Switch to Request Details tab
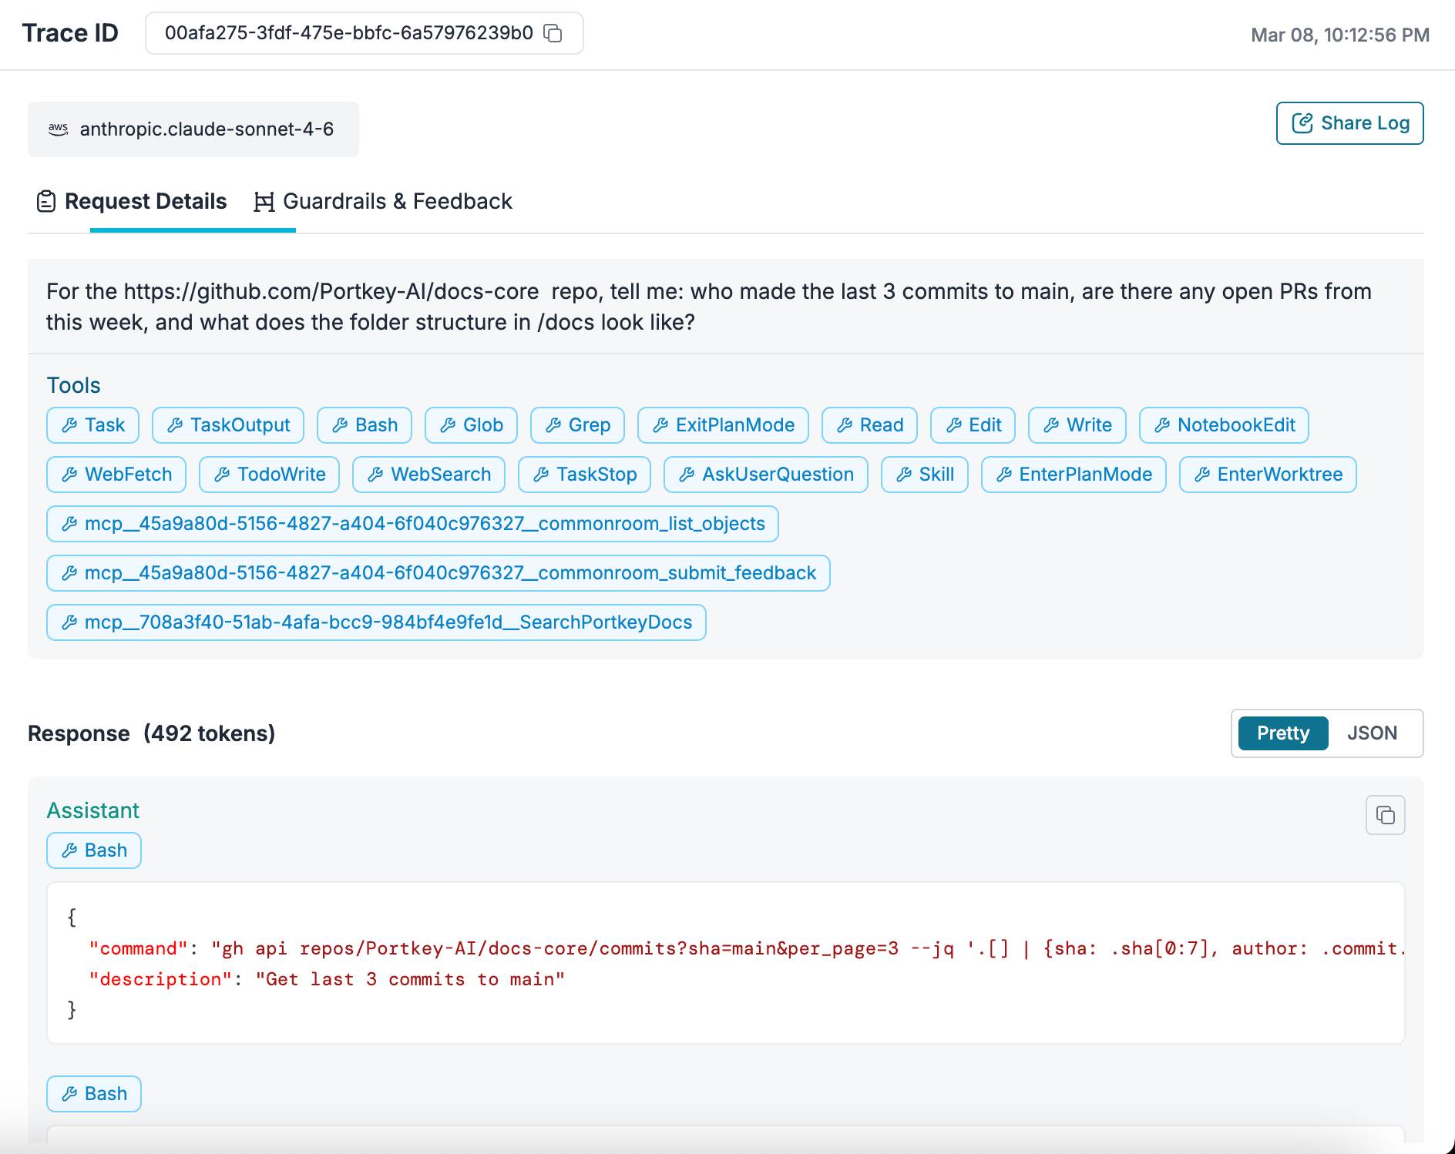 point(132,202)
